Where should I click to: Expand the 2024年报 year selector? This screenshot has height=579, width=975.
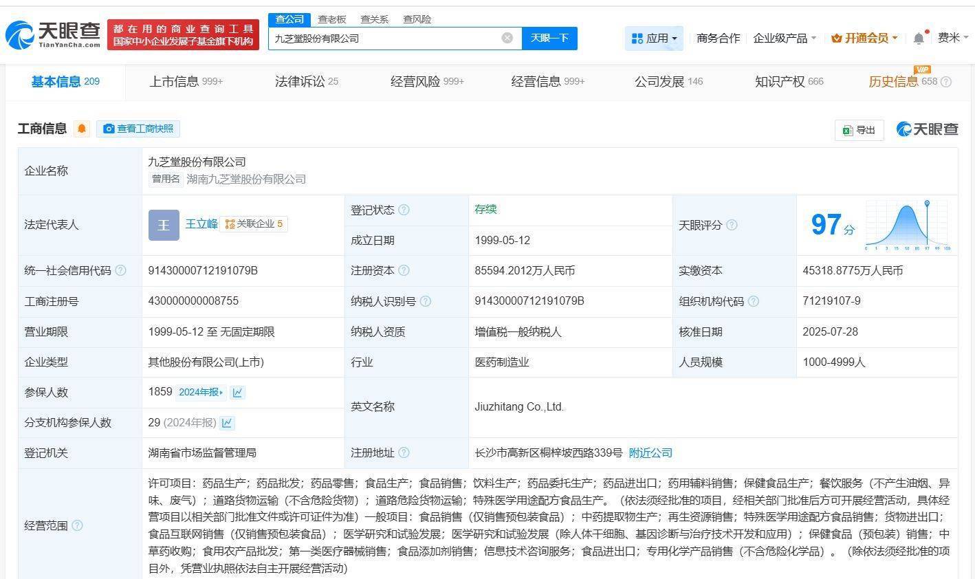(201, 392)
